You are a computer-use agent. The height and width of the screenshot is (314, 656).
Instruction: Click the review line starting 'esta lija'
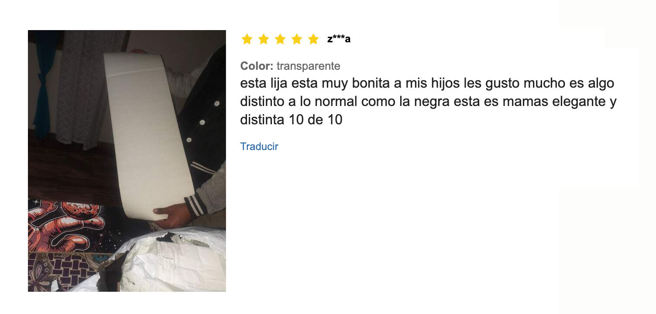427,83
